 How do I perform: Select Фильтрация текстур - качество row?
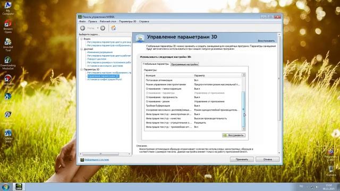tap(193, 118)
